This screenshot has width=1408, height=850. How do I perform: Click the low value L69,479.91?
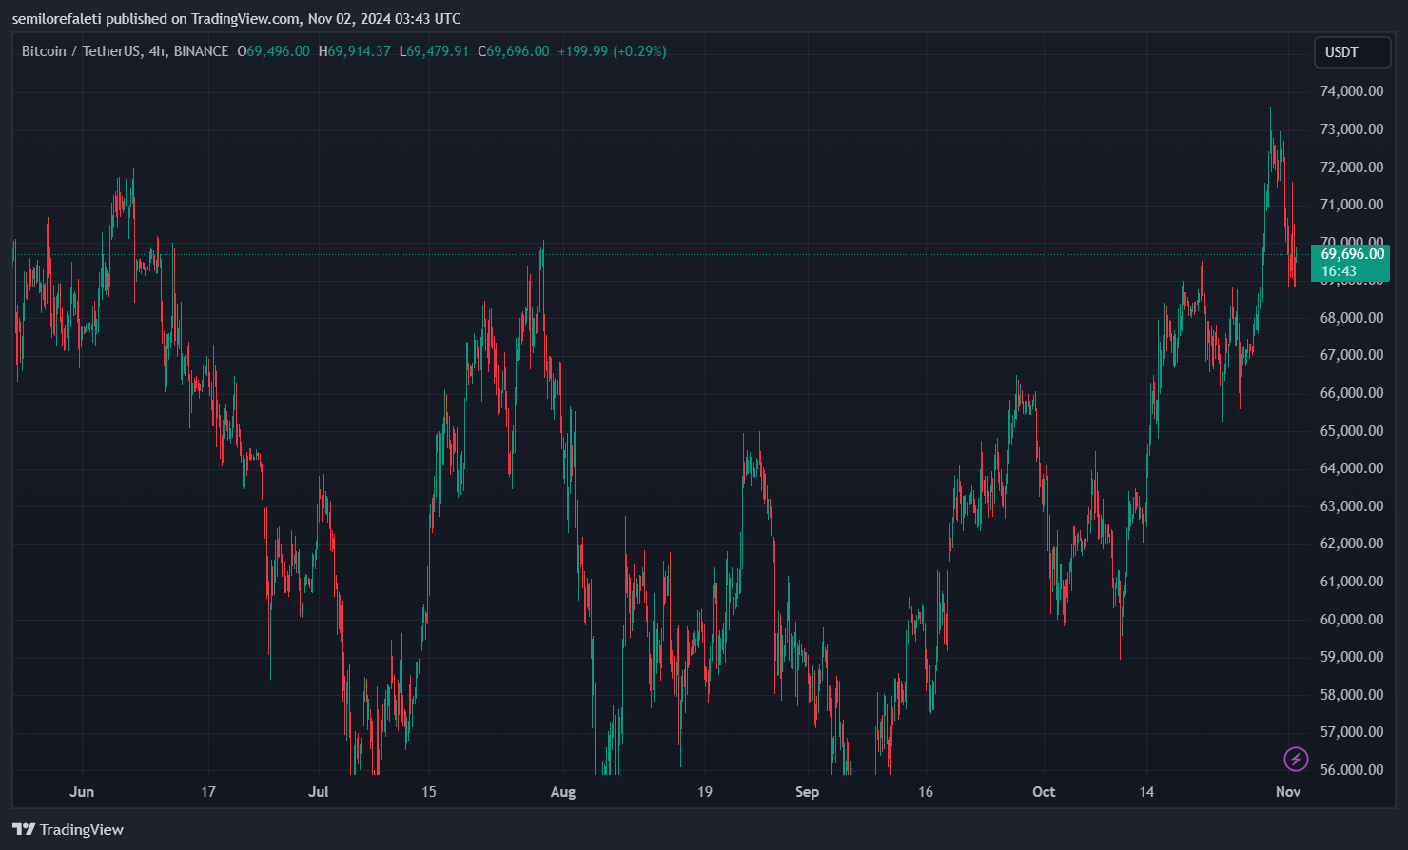pos(434,51)
